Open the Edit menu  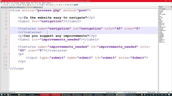4,3
